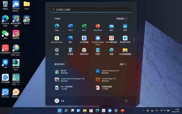Go to the next pinned apps page dots
182x114 pixels.
(x=134, y=40)
